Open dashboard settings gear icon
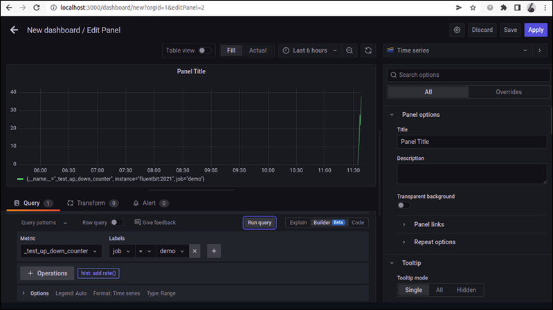Image resolution: width=553 pixels, height=310 pixels. [457, 30]
